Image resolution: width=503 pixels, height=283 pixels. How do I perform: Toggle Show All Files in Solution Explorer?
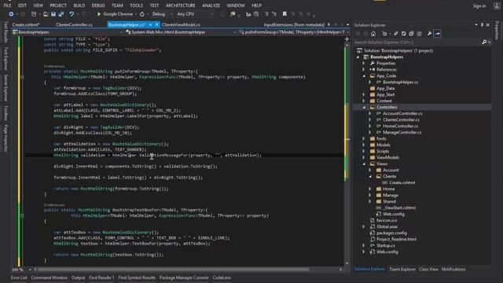pos(419,34)
